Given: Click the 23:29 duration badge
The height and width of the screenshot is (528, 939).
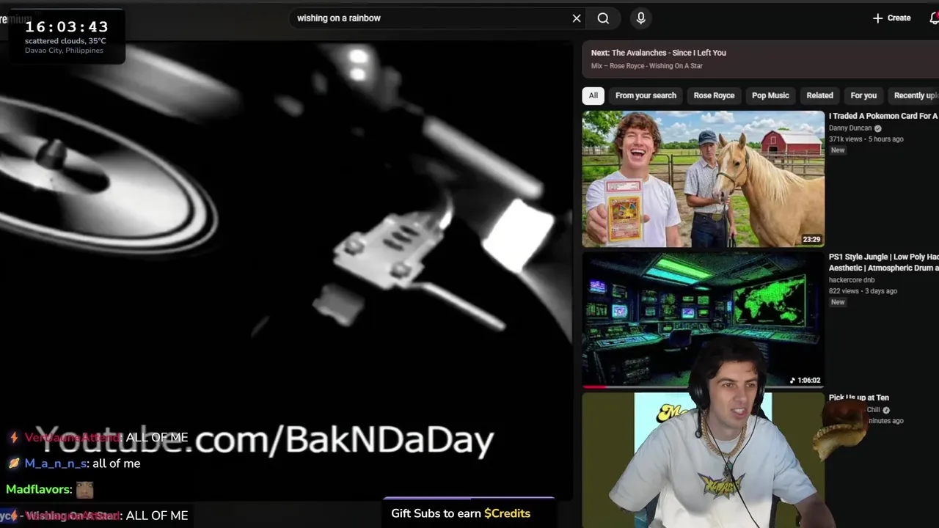Looking at the screenshot, I should tap(811, 239).
